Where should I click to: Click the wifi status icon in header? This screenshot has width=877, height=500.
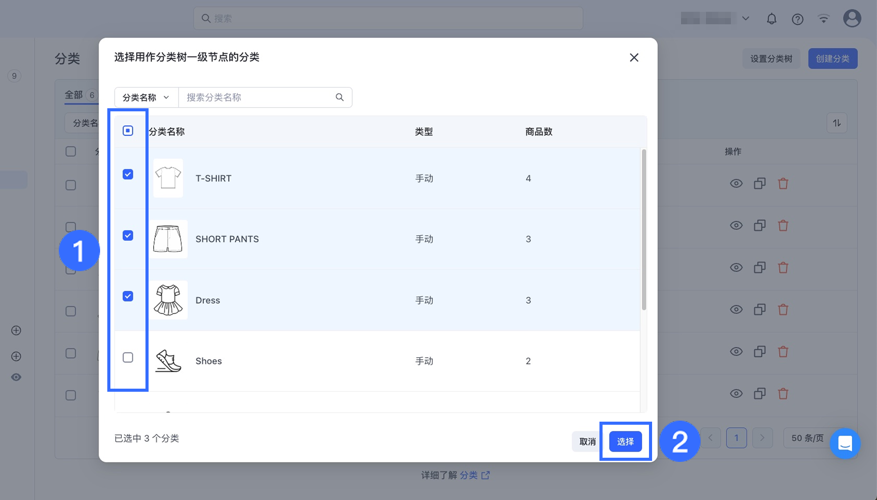[x=824, y=19]
